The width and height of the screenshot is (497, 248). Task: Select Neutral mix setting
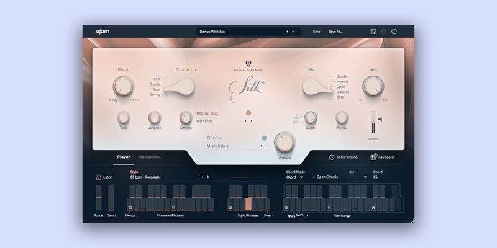[342, 82]
